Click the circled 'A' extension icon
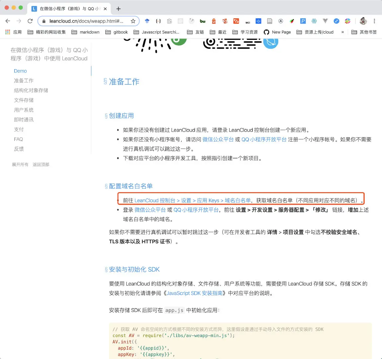The width and height of the screenshot is (382, 359). (x=281, y=21)
